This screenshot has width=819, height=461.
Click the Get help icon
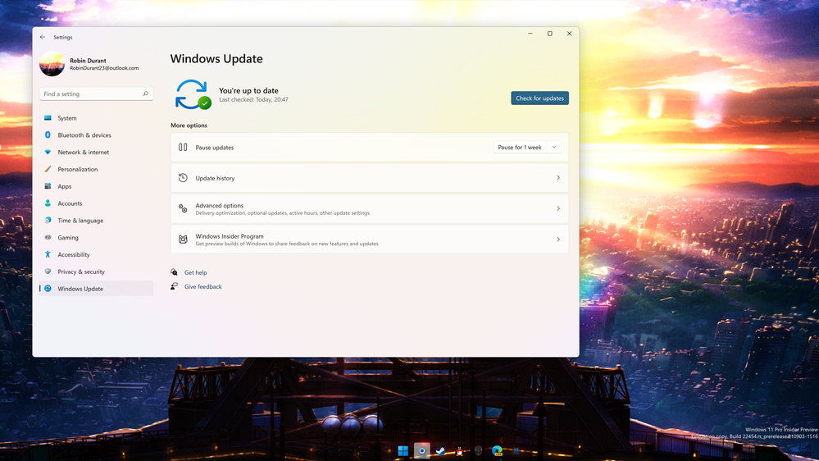(x=174, y=272)
